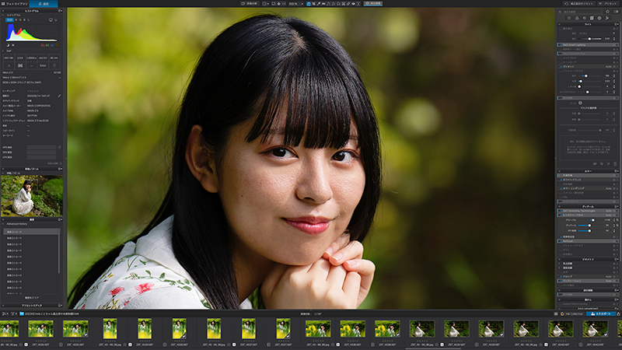
Task: Click the fit-to-screen zoom icon
Action: tap(279, 4)
